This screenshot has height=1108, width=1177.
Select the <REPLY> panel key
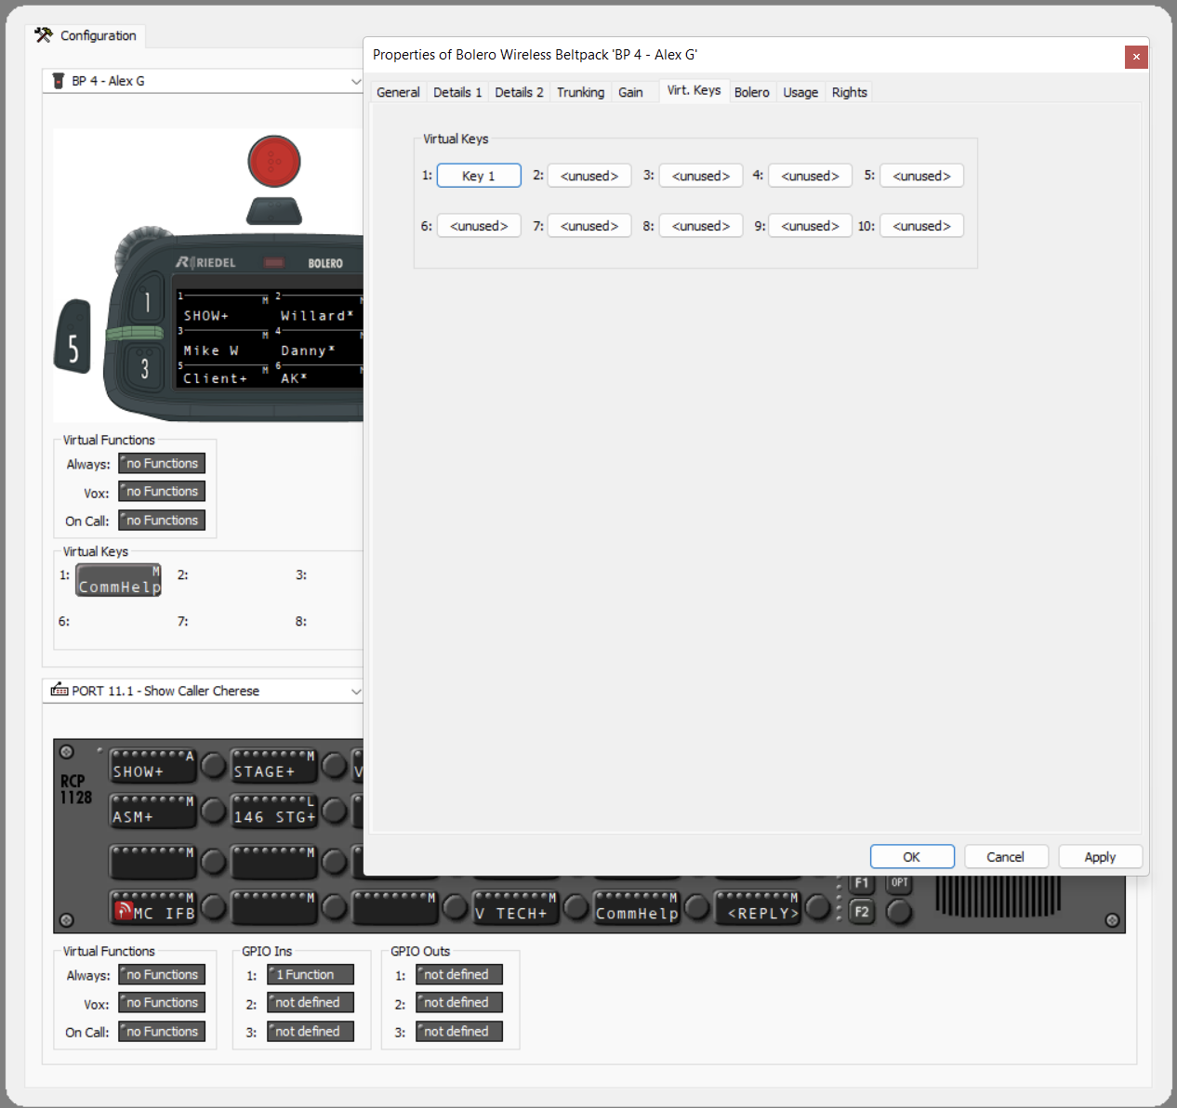pyautogui.click(x=758, y=907)
